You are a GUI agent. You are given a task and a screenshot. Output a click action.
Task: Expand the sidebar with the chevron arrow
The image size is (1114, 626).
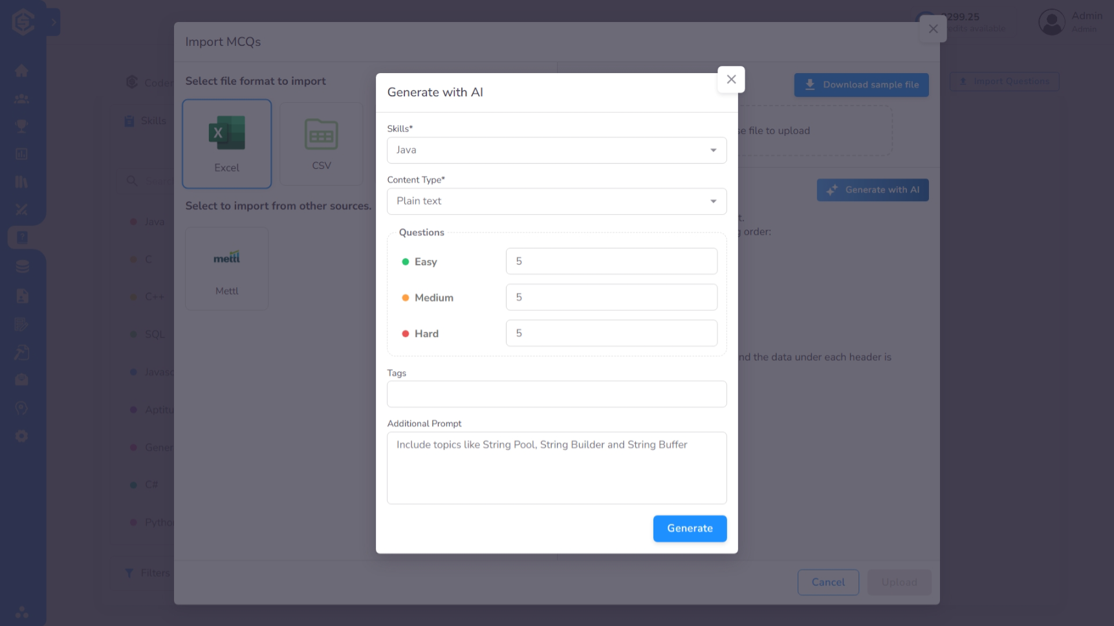point(54,23)
